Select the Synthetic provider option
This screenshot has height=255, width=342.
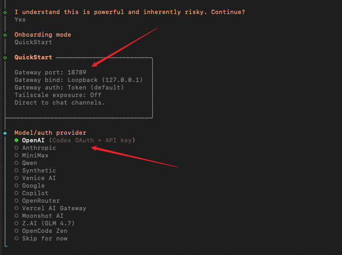[x=35, y=170]
